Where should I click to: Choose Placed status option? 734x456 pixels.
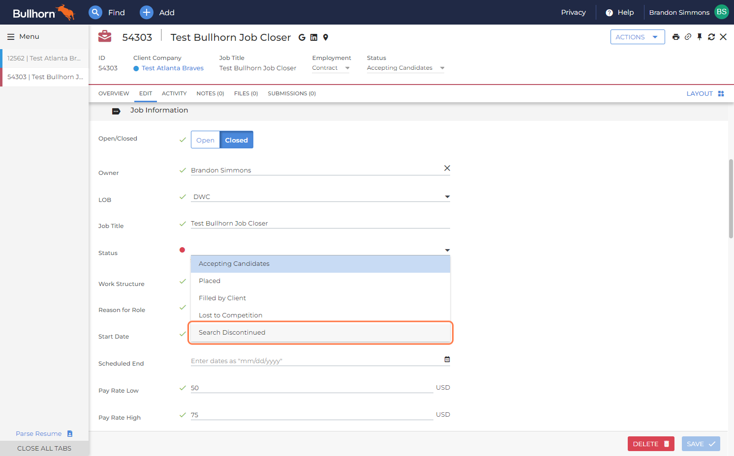[x=320, y=281]
